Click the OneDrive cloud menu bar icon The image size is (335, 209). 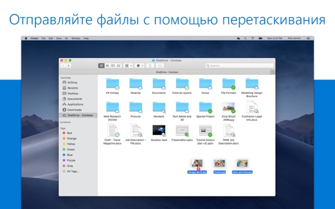[239, 38]
